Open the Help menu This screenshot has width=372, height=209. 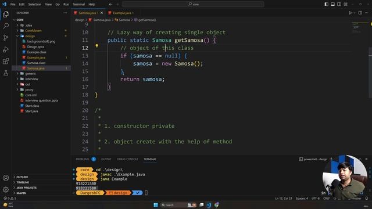(x=92, y=4)
